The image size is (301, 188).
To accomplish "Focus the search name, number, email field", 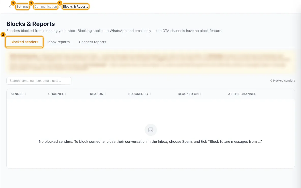I will pos(39,81).
